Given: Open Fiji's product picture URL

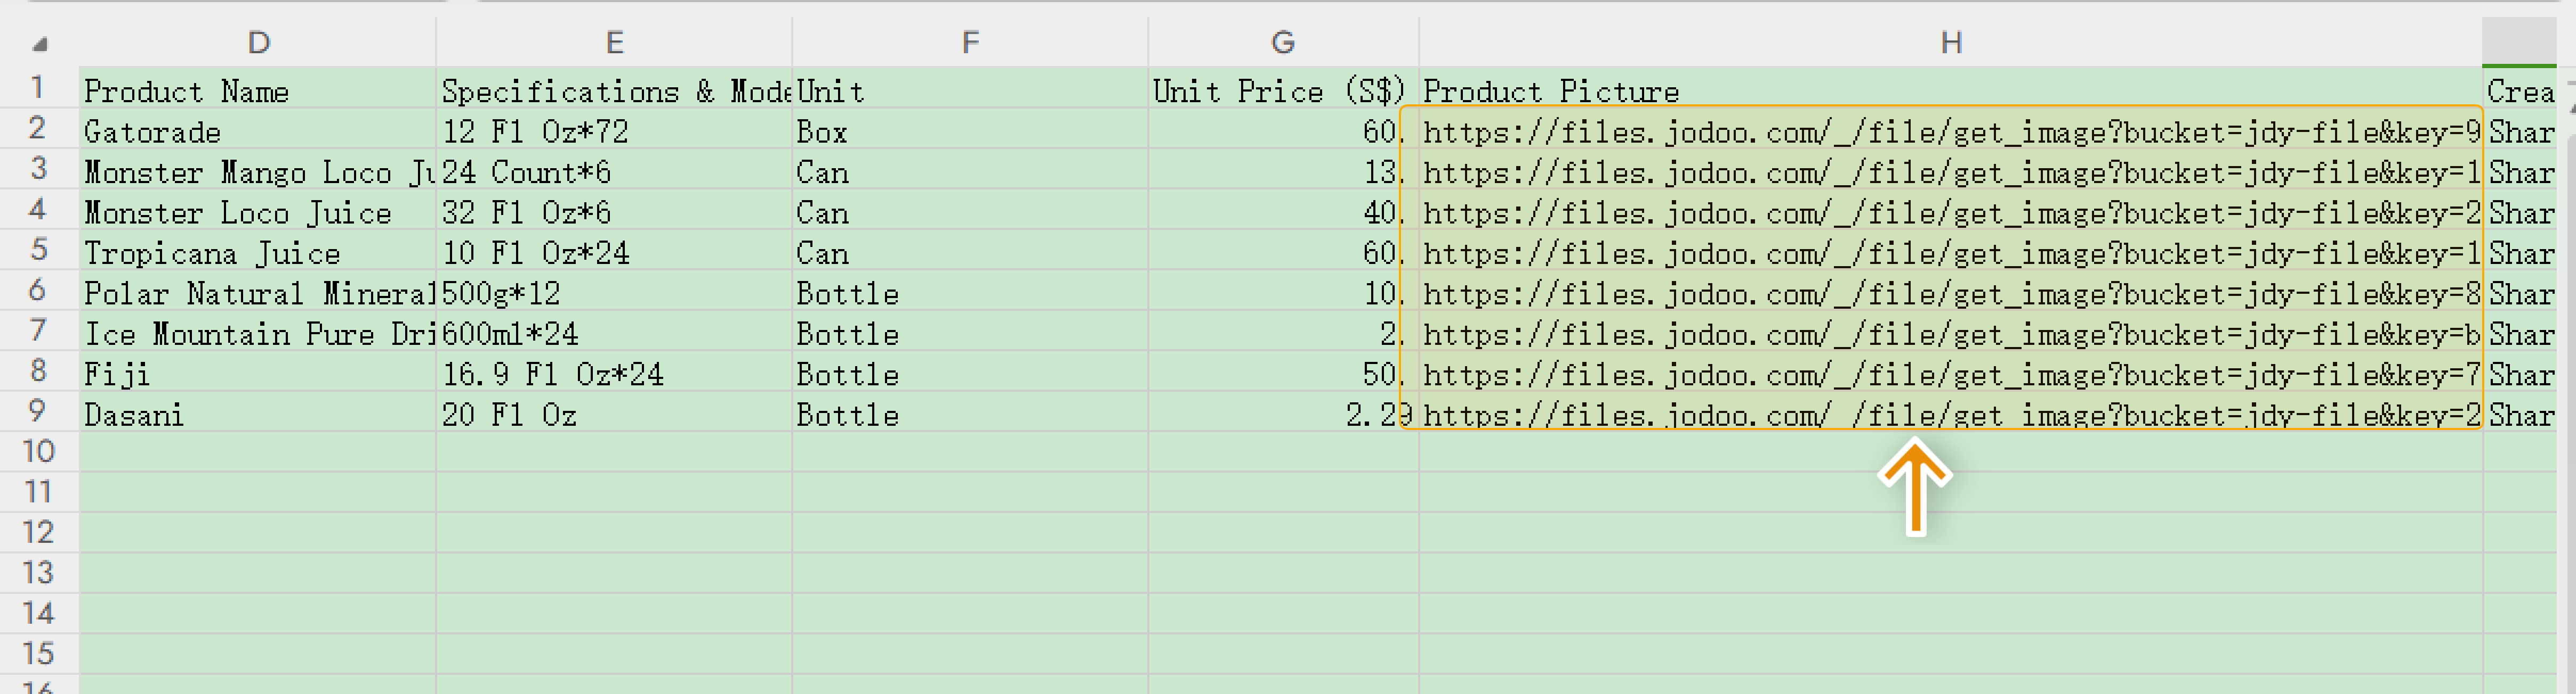Looking at the screenshot, I should tap(1950, 375).
